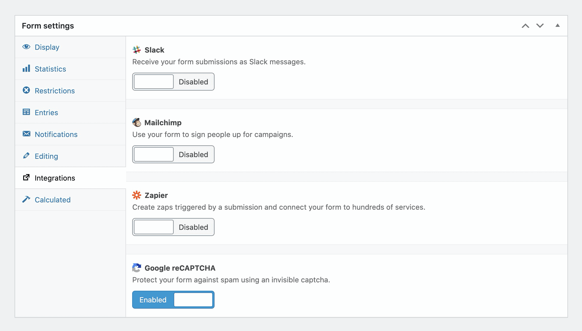Click the Entries table icon
582x331 pixels.
pos(26,112)
